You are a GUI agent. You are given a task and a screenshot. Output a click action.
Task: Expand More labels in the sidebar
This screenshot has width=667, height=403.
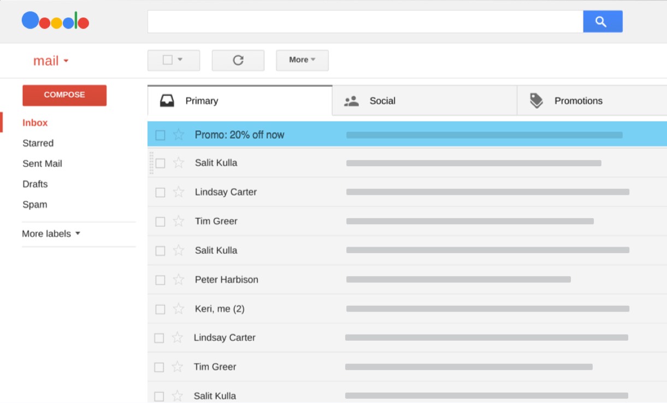pos(51,233)
